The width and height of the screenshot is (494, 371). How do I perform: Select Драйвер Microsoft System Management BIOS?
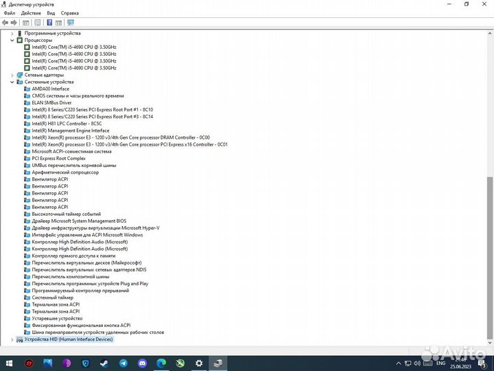pyautogui.click(x=79, y=221)
